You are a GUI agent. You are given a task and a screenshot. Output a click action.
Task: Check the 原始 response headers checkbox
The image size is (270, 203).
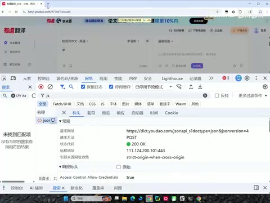pos(119,167)
